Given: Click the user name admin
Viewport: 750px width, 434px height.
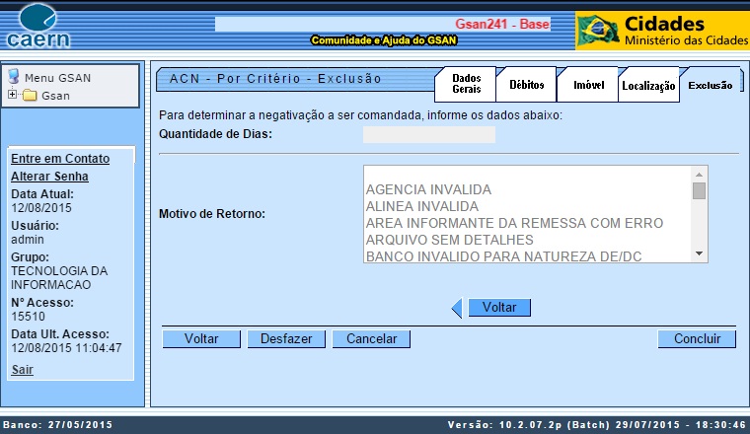Looking at the screenshot, I should click(28, 240).
